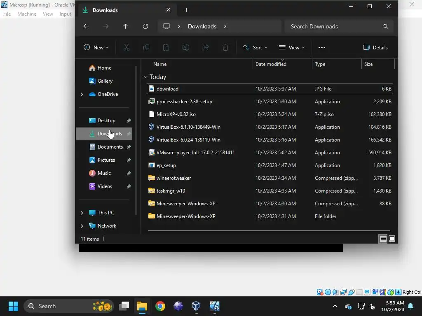
Task: Open the See more ellipsis menu
Action: point(321,48)
